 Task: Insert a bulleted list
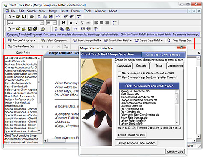pos(115,23)
